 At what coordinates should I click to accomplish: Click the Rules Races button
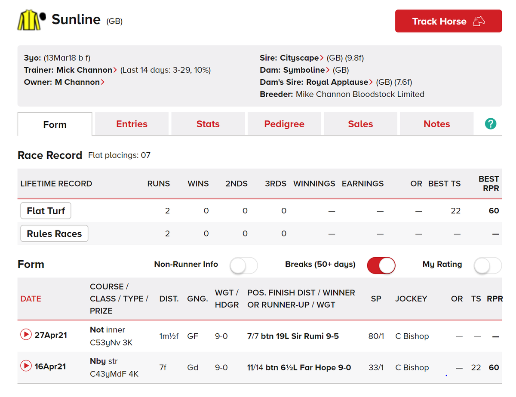54,234
